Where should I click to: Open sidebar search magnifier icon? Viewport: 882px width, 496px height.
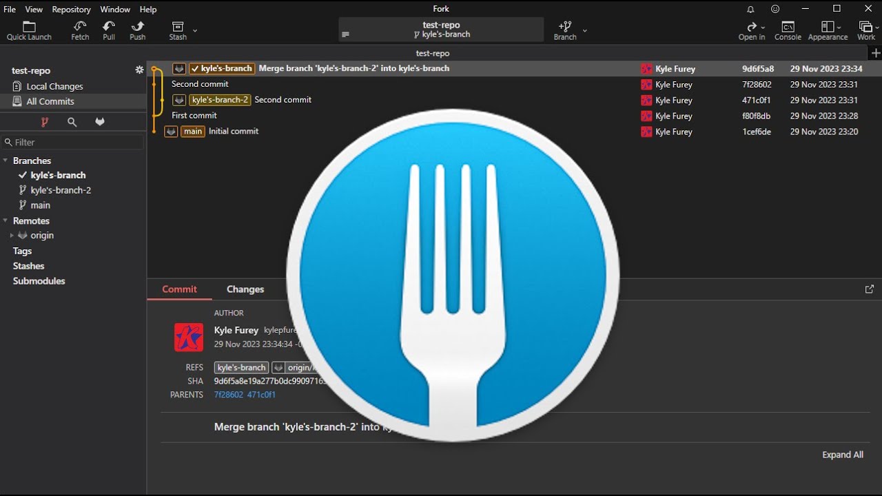click(x=72, y=122)
